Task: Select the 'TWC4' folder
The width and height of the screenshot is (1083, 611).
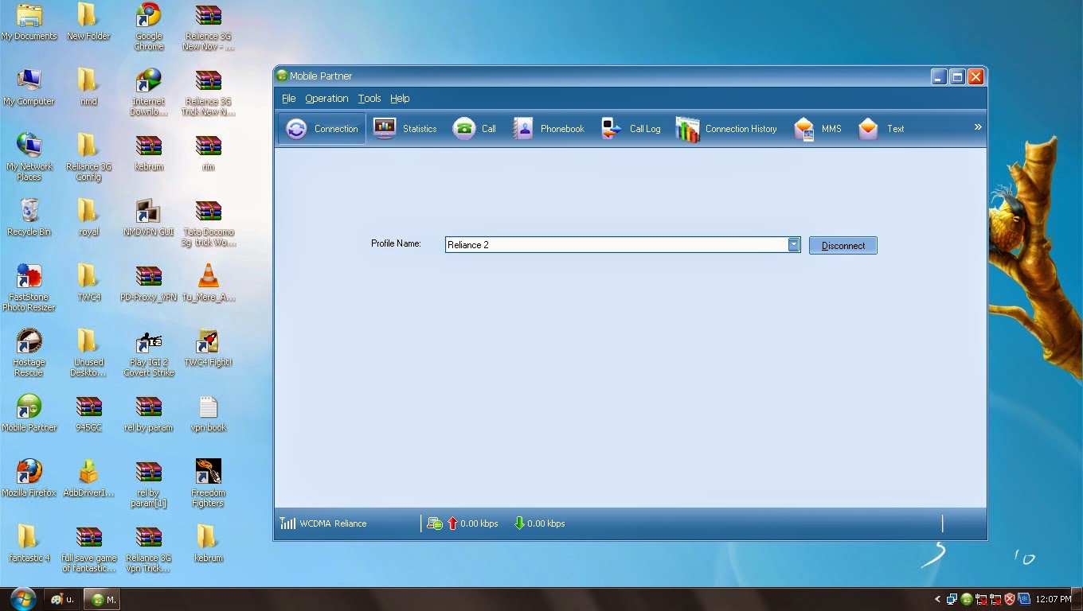Action: [88, 283]
